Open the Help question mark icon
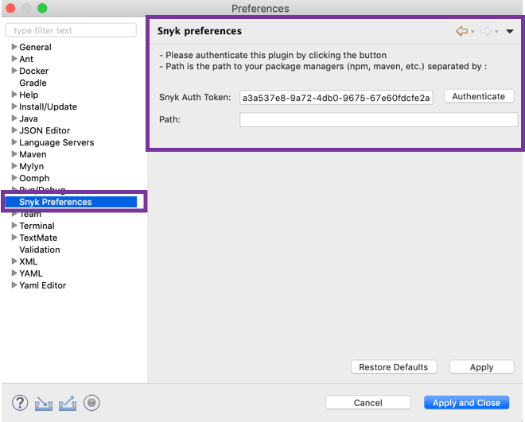 [x=20, y=403]
